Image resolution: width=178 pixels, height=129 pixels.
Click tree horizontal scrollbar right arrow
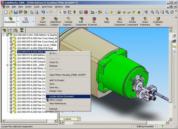pyautogui.click(x=55, y=121)
